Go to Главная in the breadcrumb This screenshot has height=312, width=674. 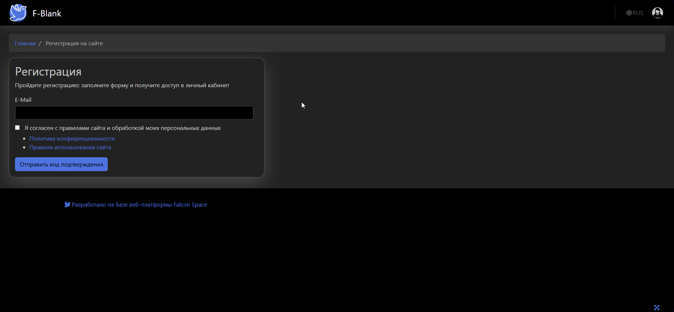tap(25, 43)
